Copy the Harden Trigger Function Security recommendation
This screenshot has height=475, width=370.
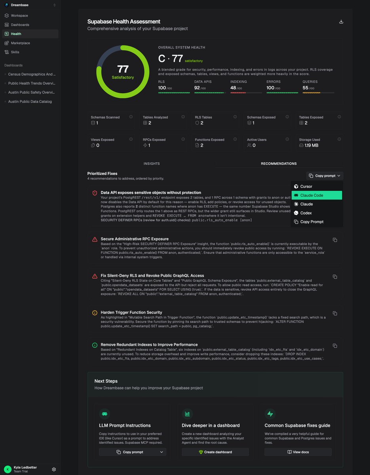[335, 313]
